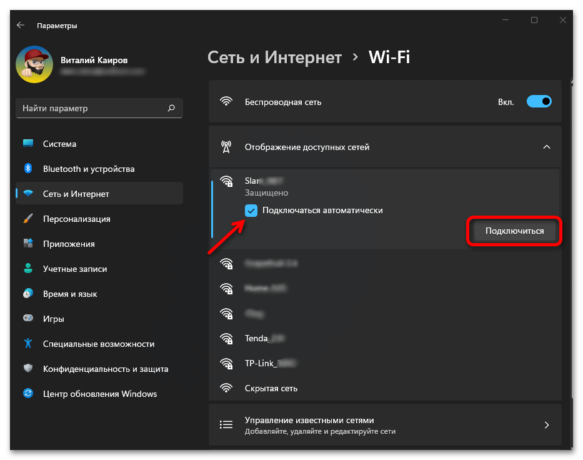Toggle the Беспроводная сеть switch off
583x460 pixels.
(539, 101)
